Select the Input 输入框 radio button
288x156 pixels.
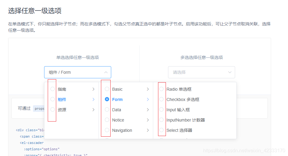tap(161, 109)
